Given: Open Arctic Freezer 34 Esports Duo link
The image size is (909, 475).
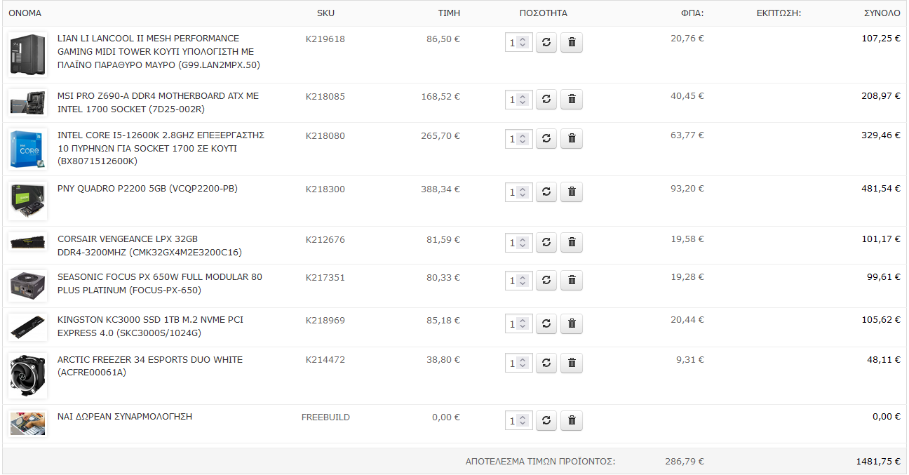Looking at the screenshot, I should coord(150,366).
